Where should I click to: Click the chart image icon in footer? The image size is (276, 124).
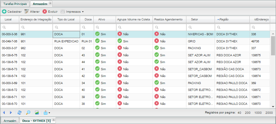tap(37, 113)
